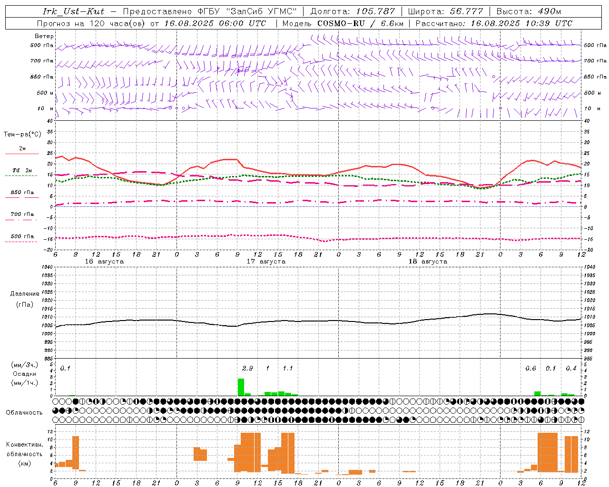Click the Облачность cloud cover label
This screenshot has height=487, width=609.
coord(24,413)
